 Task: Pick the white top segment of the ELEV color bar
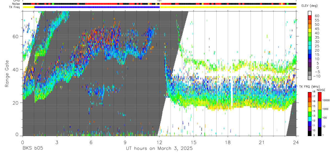pyautogui.click(x=310, y=13)
